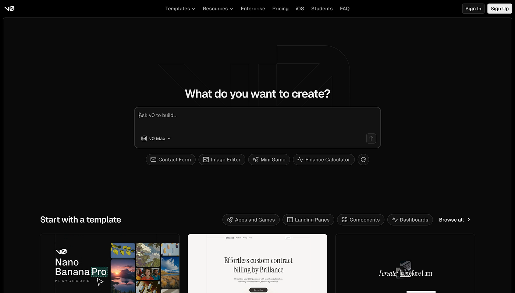Choose the Finance Calculator suggestion
The height and width of the screenshot is (293, 515).
324,159
